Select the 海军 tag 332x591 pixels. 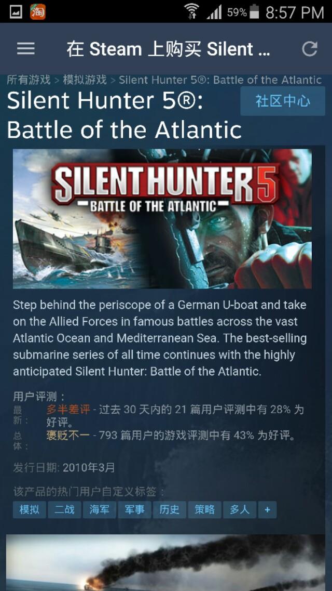click(99, 509)
